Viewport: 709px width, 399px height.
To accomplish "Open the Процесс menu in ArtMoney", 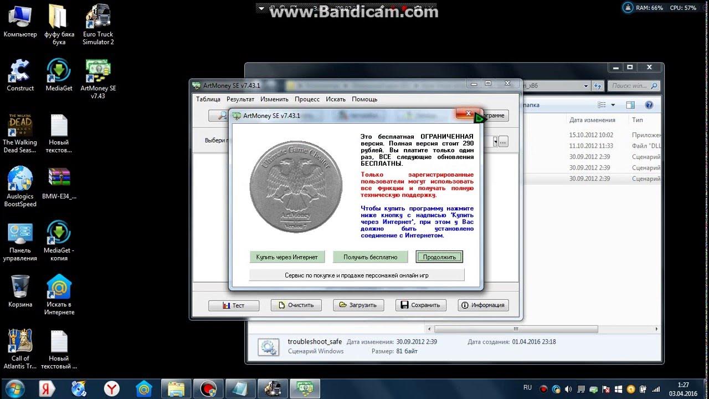I will pyautogui.click(x=307, y=99).
